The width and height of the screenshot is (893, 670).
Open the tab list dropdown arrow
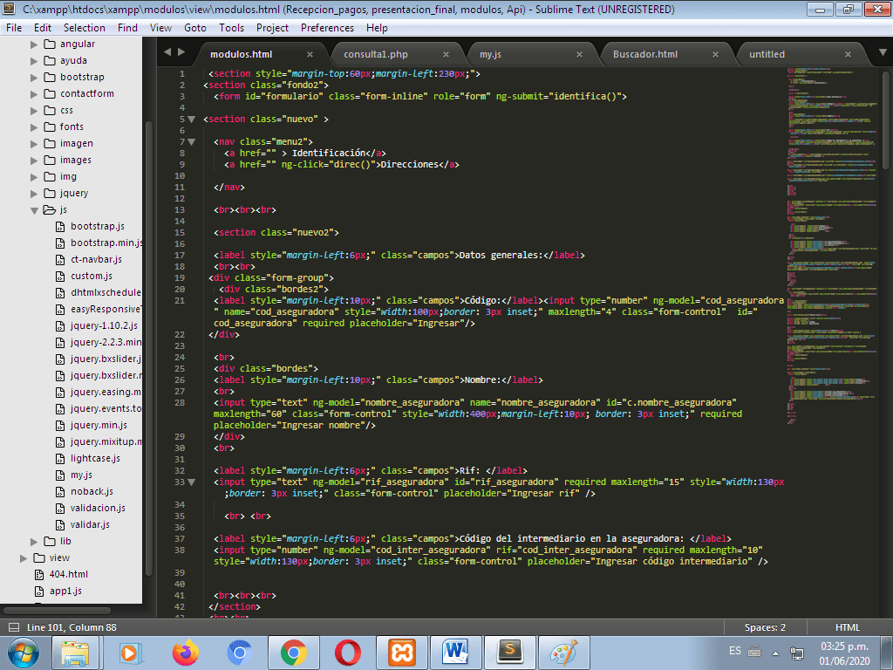click(883, 54)
